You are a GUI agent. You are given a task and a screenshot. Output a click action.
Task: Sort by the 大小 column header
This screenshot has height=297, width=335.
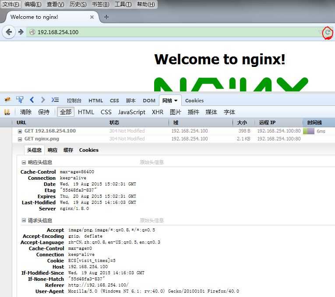click(243, 122)
